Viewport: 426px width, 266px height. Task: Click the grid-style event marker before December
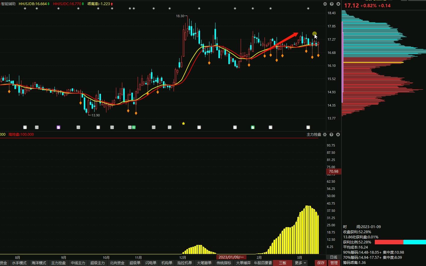[x=170, y=127]
